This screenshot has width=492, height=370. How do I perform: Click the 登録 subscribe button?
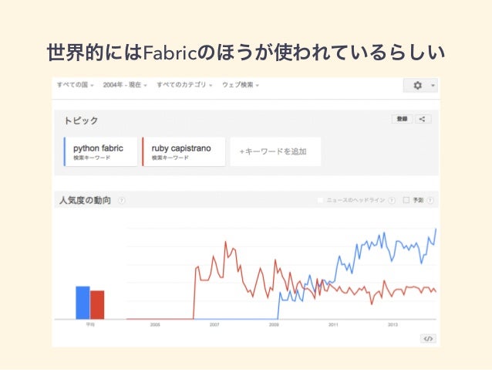[x=402, y=119]
